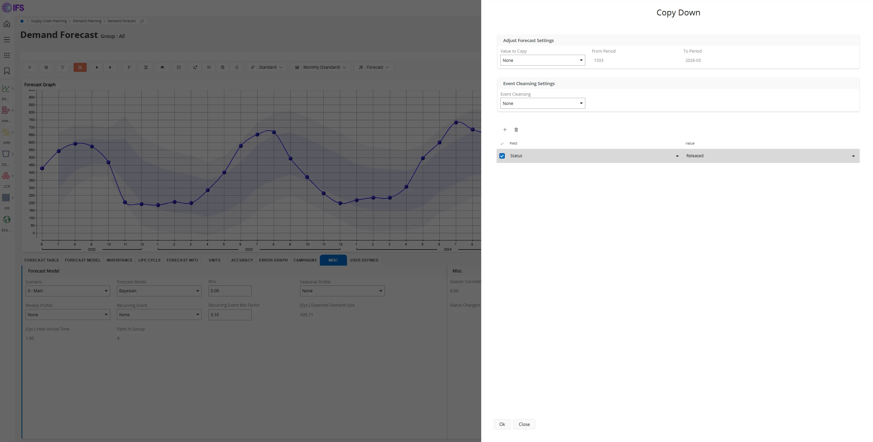Open the apps grid launcher
The image size is (873, 442).
pos(7,55)
